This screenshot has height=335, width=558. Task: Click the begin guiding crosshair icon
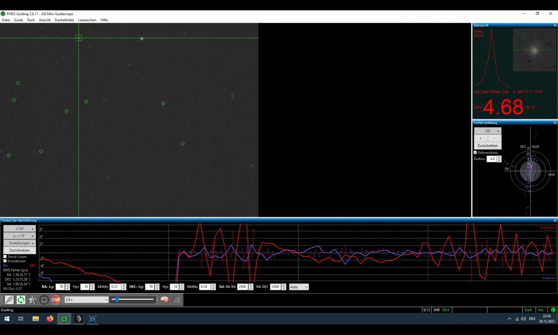click(44, 300)
